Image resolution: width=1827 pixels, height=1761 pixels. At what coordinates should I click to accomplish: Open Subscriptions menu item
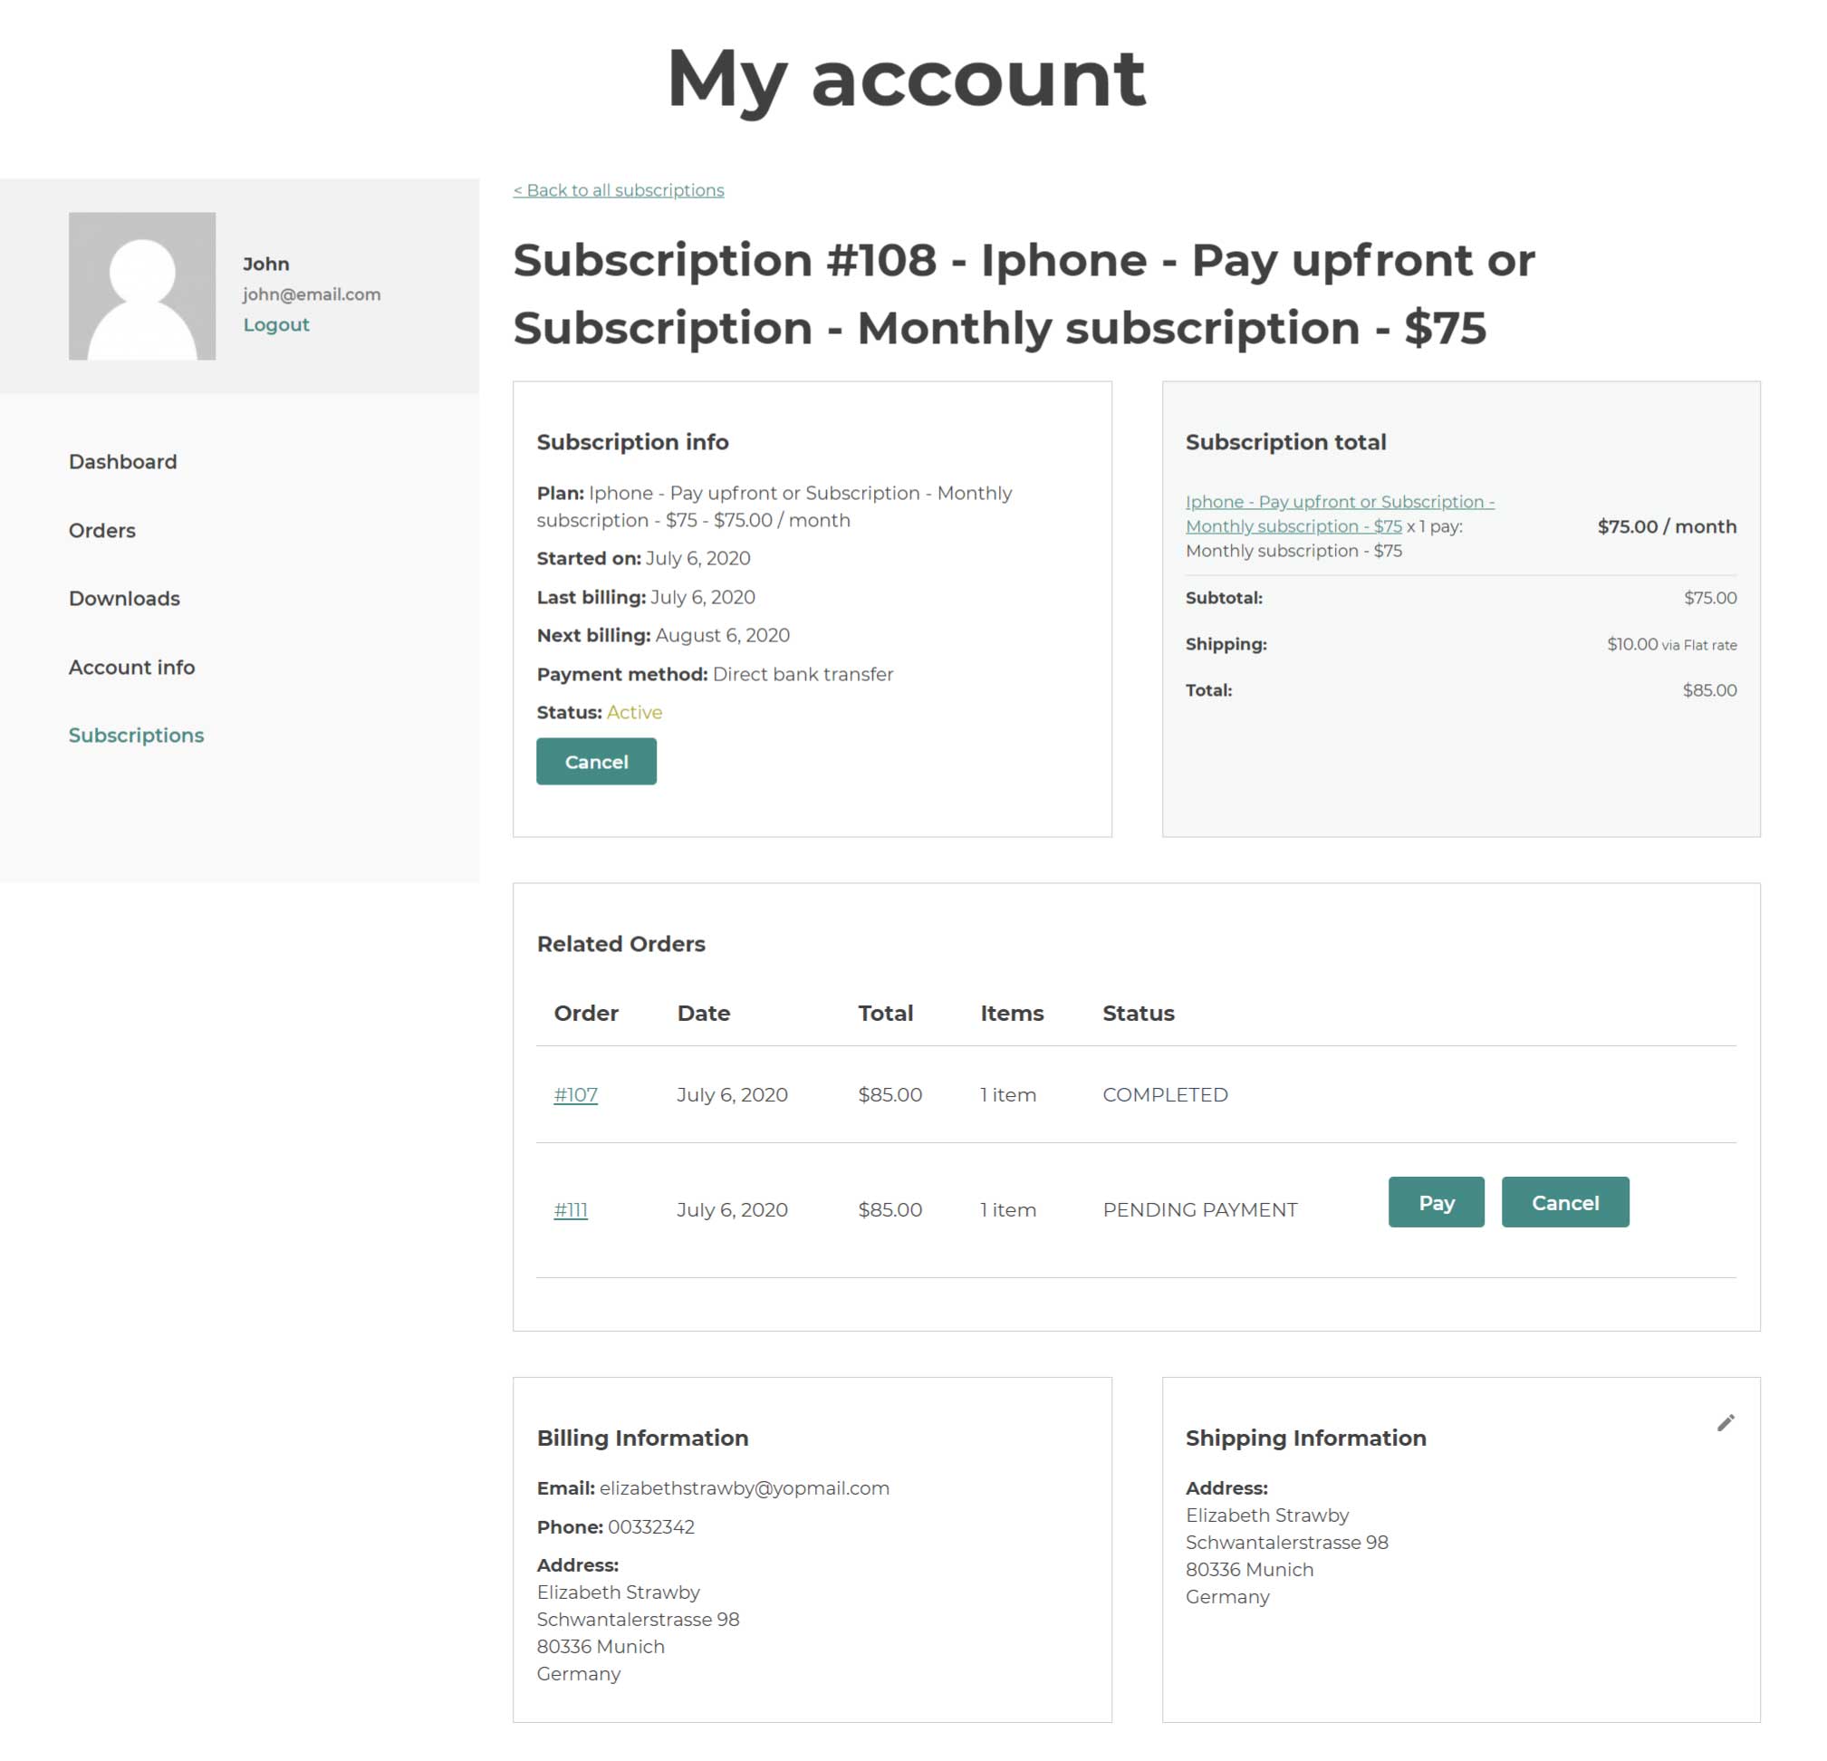pyautogui.click(x=136, y=736)
